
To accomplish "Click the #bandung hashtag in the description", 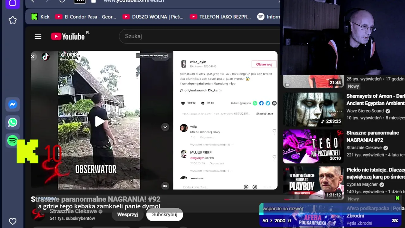I will 221,84.
